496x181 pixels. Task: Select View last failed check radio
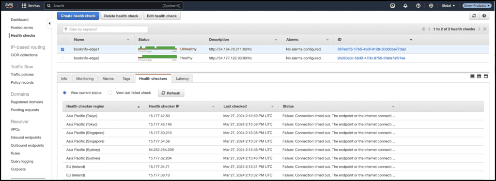coord(110,93)
